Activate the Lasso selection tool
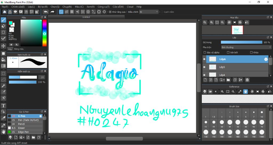Image resolution: width=273 pixels, height=145 pixels. 3,80
